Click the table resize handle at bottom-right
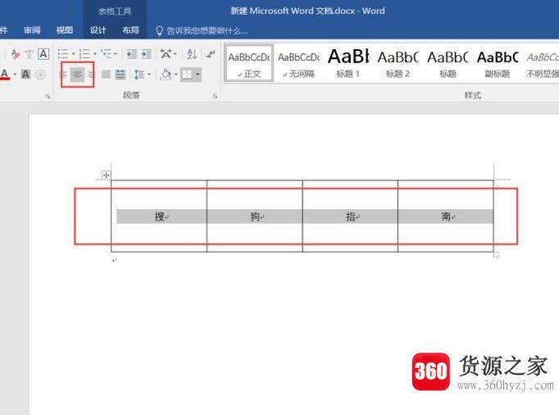Screen dimensions: 559x415 496,254
